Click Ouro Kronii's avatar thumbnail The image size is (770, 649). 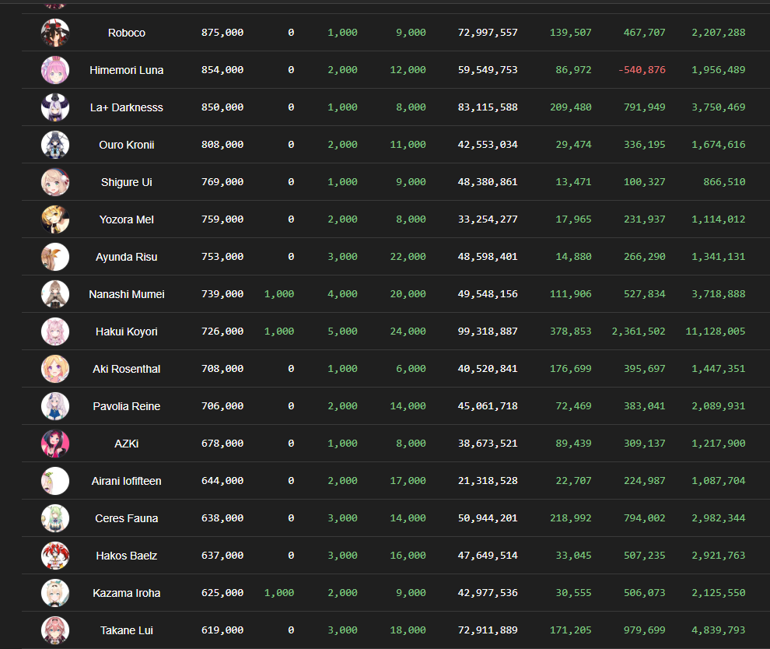coord(55,145)
